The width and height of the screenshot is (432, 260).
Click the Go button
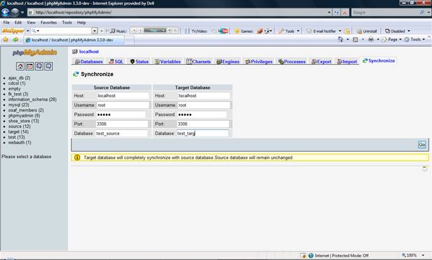[422, 145]
